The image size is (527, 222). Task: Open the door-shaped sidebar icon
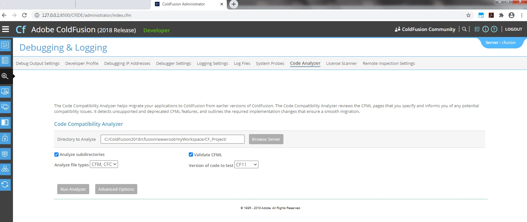click(x=5, y=123)
